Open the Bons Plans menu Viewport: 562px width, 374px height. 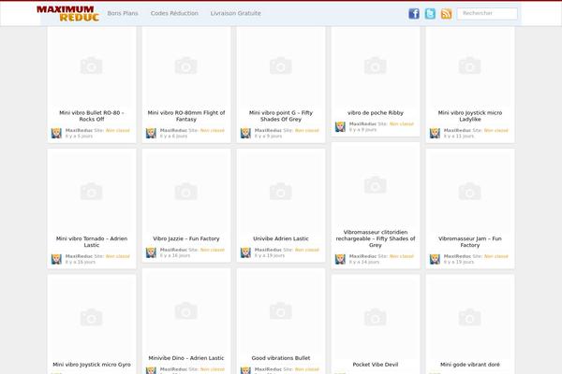click(x=123, y=13)
